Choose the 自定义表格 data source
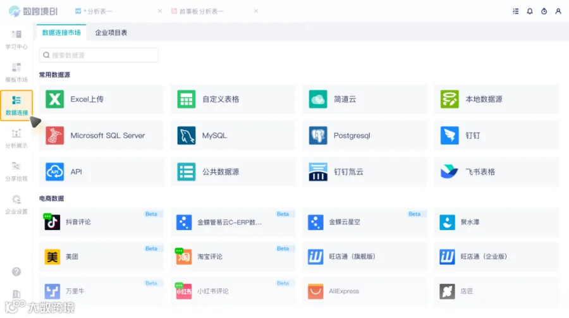Viewport: 569px width, 318px height. coord(233,99)
